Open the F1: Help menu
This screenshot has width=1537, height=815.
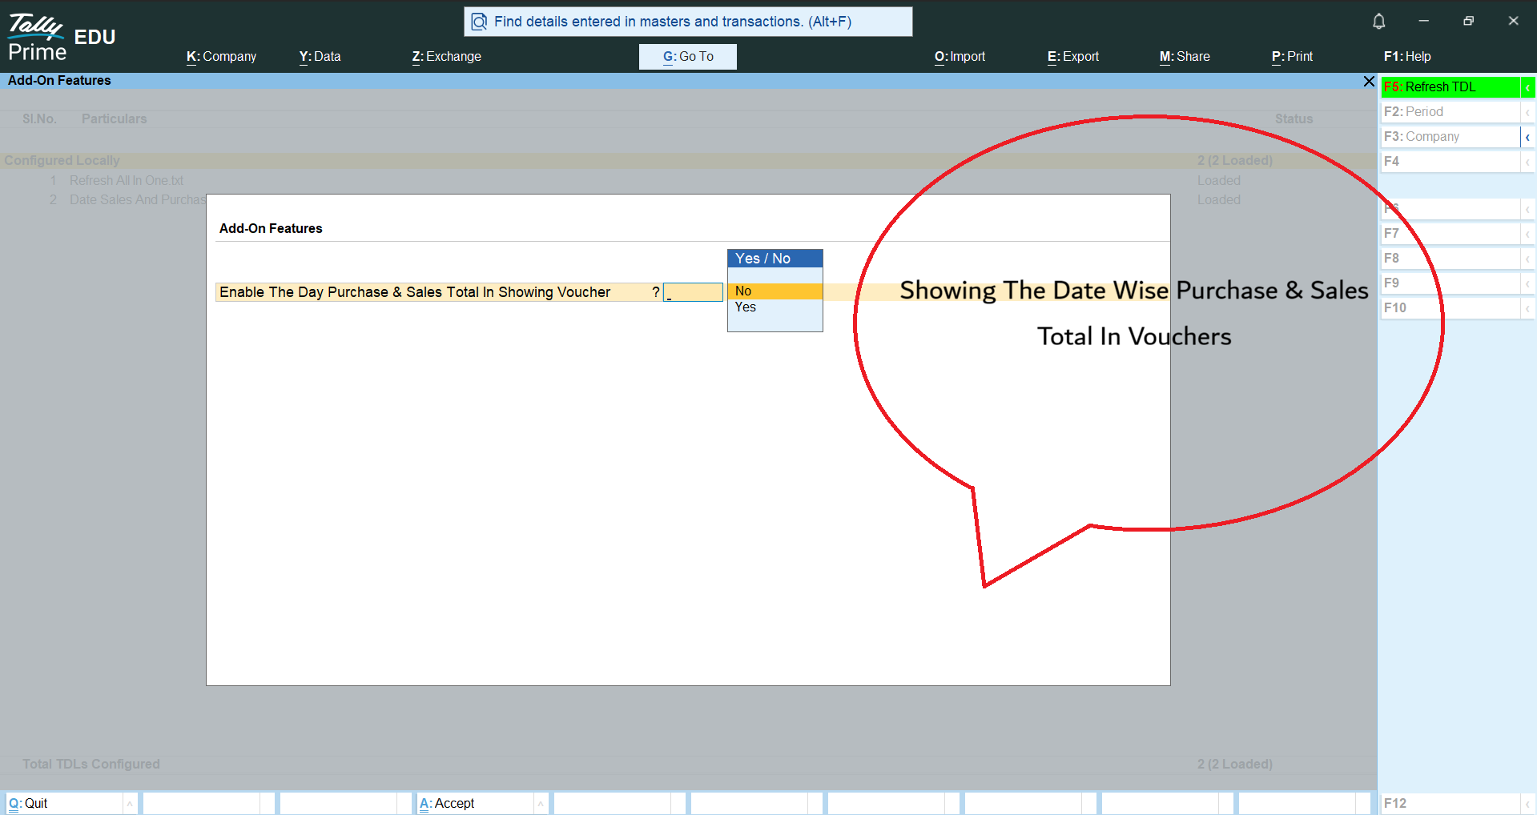coord(1407,57)
